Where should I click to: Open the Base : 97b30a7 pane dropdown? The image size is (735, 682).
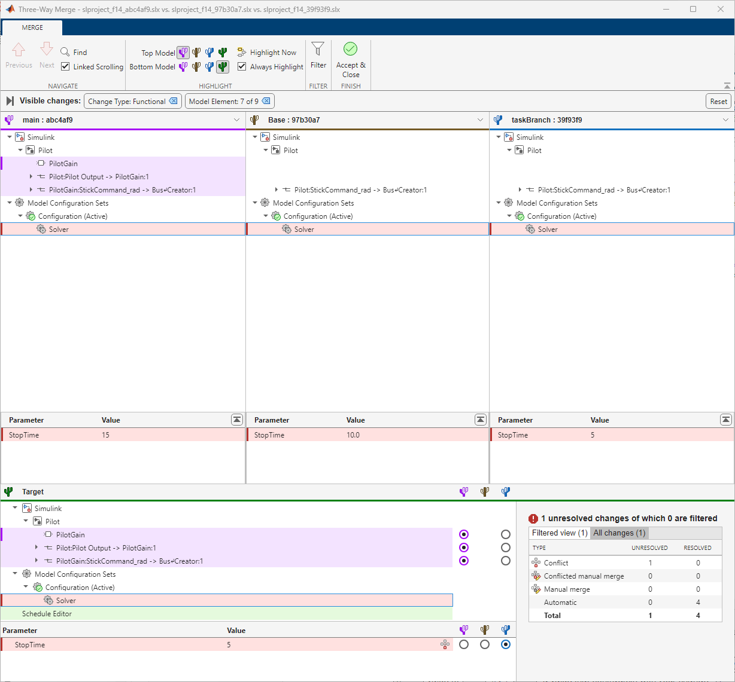480,120
